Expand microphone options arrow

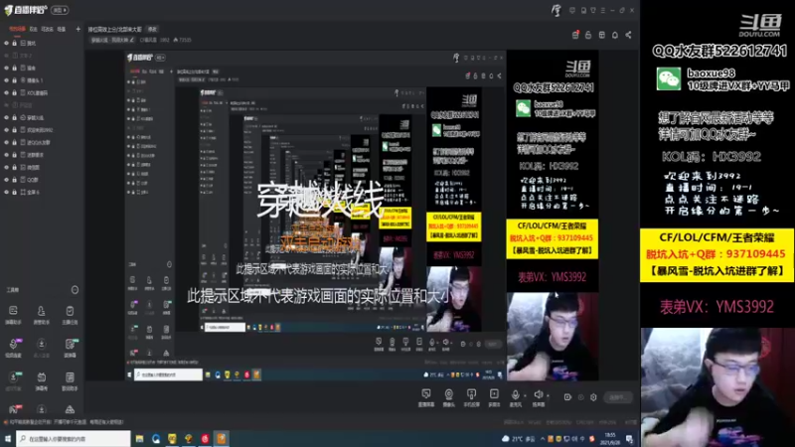(x=525, y=395)
